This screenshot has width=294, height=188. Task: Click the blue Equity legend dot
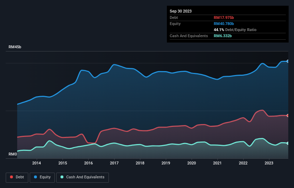tap(35, 177)
